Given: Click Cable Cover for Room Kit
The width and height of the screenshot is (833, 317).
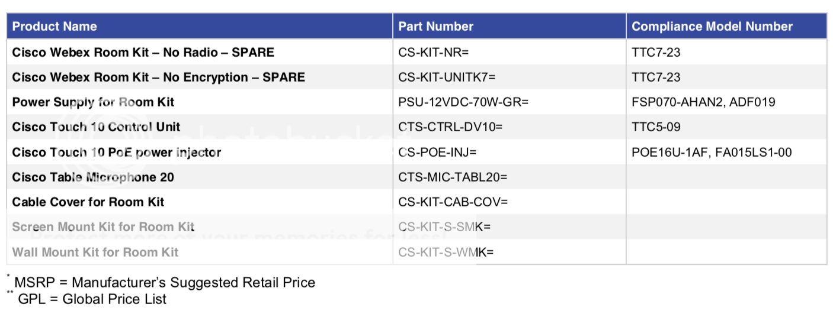Looking at the screenshot, I should pyautogui.click(x=88, y=202).
